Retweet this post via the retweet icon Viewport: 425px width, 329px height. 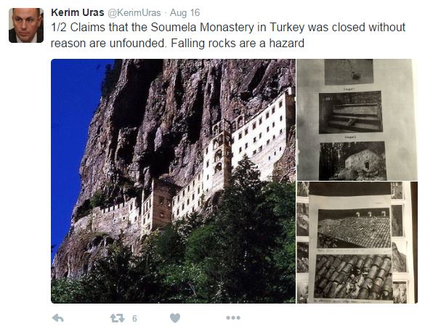[117, 318]
